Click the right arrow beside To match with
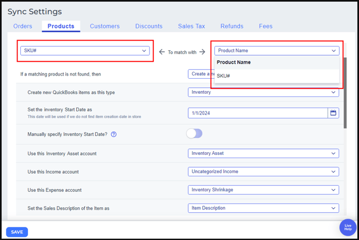The height and width of the screenshot is (240, 359). pyautogui.click(x=202, y=52)
